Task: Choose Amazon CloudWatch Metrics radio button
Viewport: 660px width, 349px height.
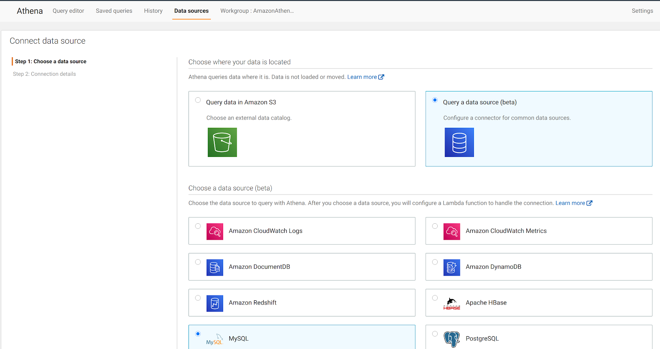Action: [x=435, y=226]
